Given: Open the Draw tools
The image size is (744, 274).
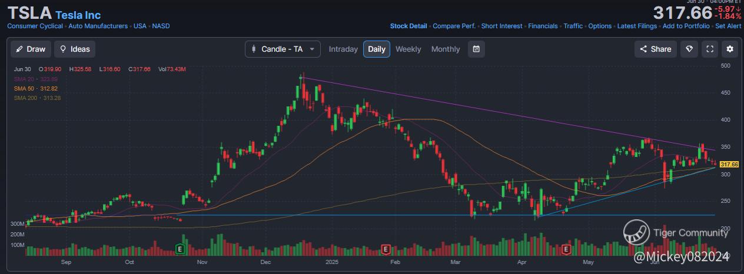Looking at the screenshot, I should 31,49.
